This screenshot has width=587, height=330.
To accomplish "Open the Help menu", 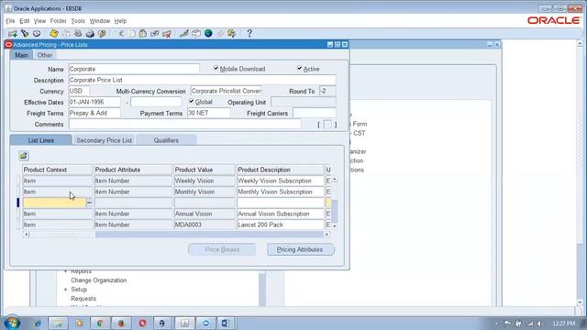I will (120, 21).
